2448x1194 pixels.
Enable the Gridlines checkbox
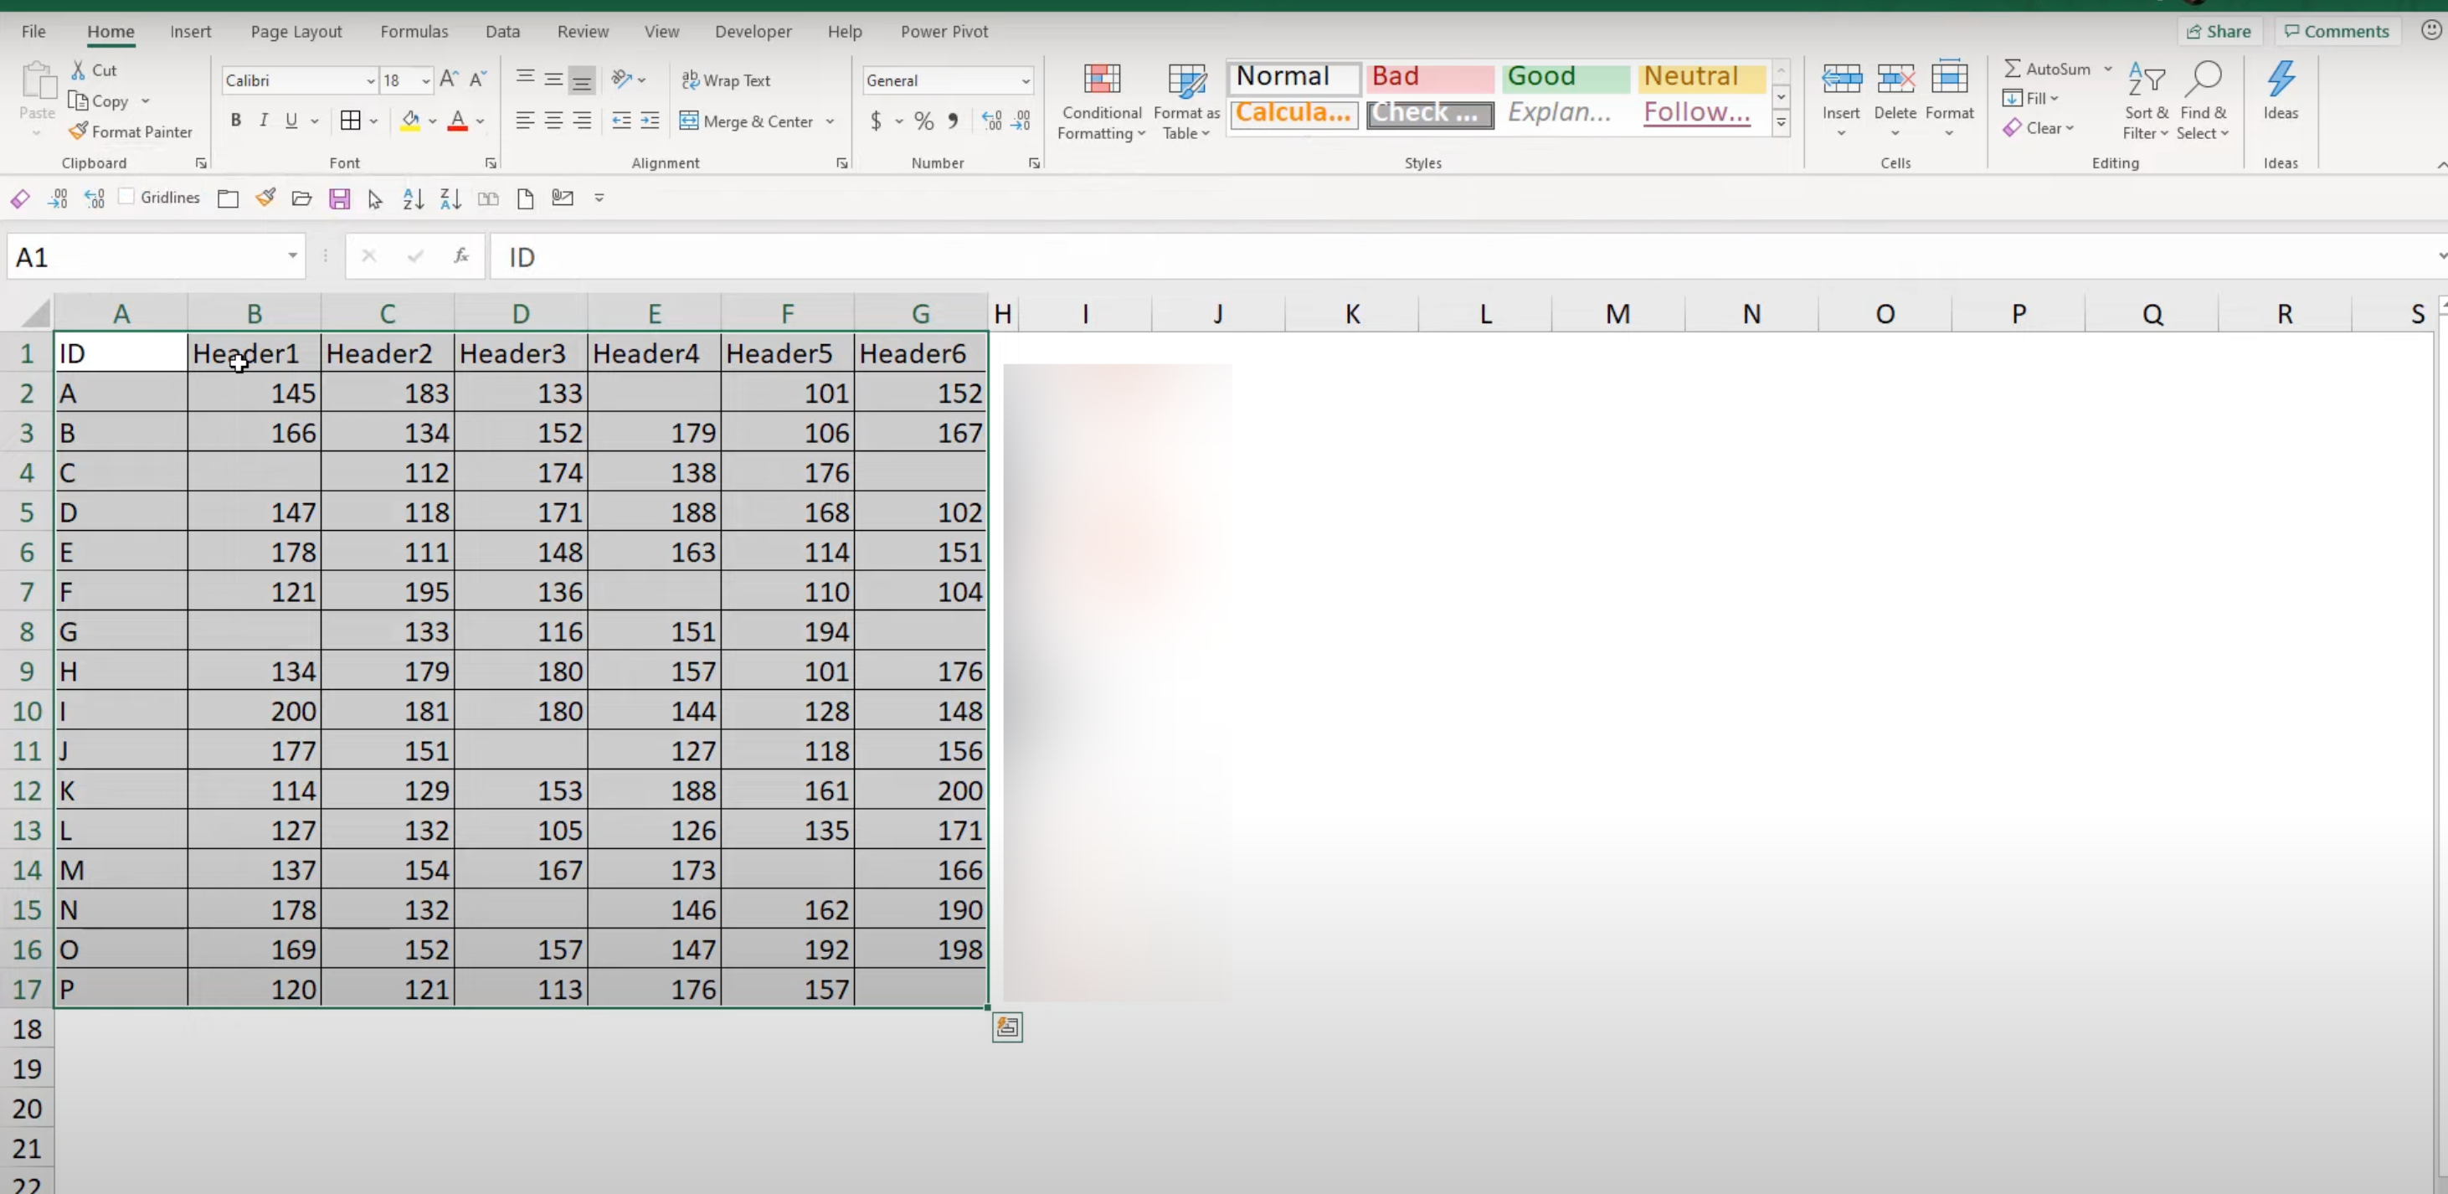126,197
